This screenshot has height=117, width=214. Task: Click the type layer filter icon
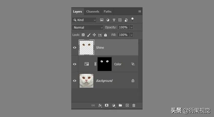pos(114,20)
